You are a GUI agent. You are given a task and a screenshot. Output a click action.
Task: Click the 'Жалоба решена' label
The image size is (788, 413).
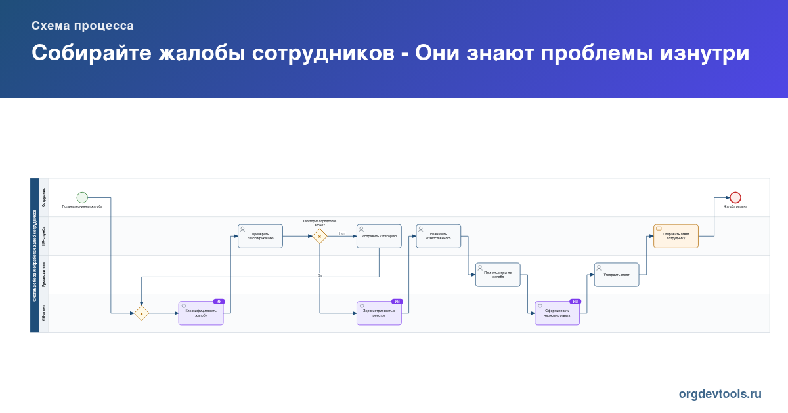coord(735,206)
